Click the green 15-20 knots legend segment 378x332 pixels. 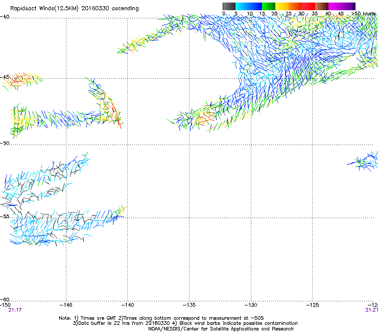(269, 6)
